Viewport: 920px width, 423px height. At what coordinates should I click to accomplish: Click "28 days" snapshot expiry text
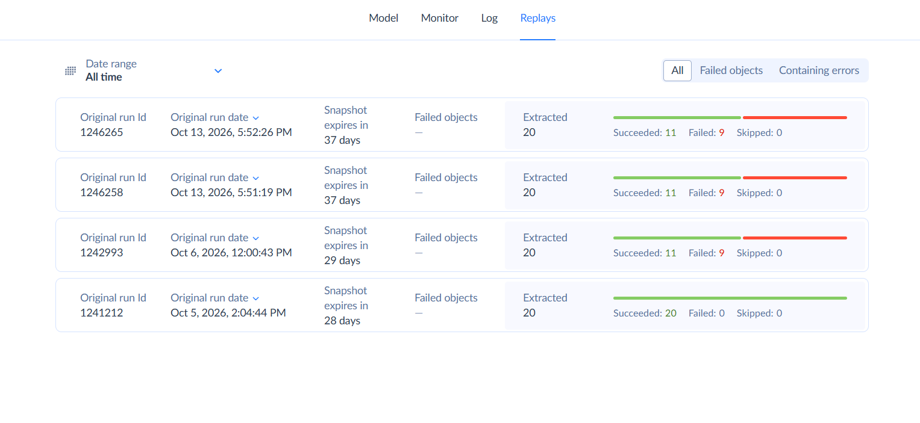(342, 321)
